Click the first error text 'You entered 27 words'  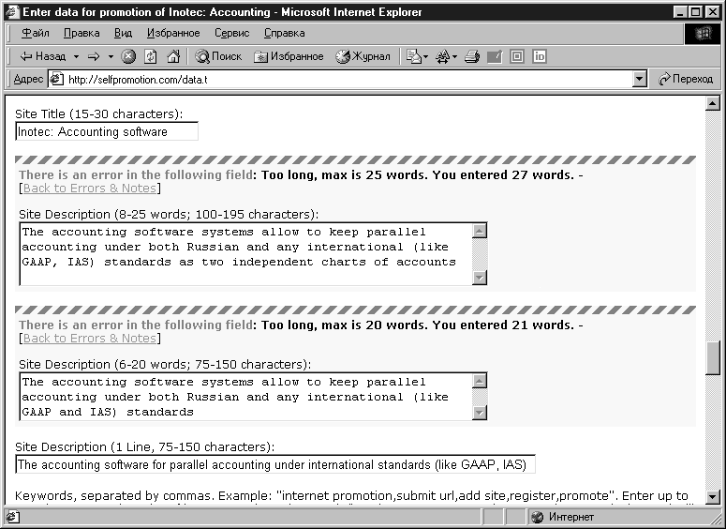point(503,174)
